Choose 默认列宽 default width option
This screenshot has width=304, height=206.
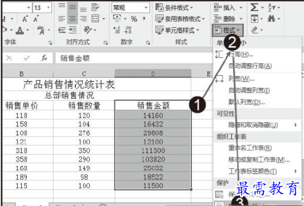coord(247,102)
